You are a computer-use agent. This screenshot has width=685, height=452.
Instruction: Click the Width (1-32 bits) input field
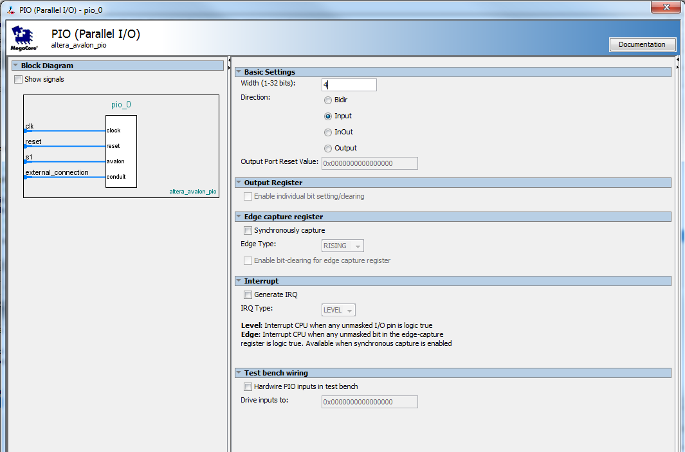coord(349,85)
